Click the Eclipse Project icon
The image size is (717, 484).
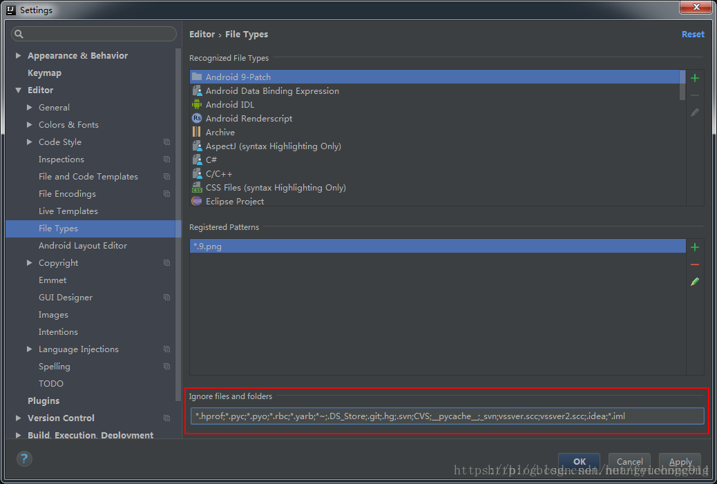[197, 201]
